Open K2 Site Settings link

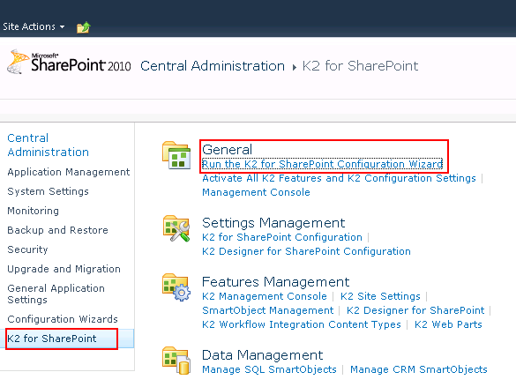tap(380, 296)
